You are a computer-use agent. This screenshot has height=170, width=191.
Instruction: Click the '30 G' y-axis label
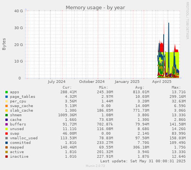18,28
